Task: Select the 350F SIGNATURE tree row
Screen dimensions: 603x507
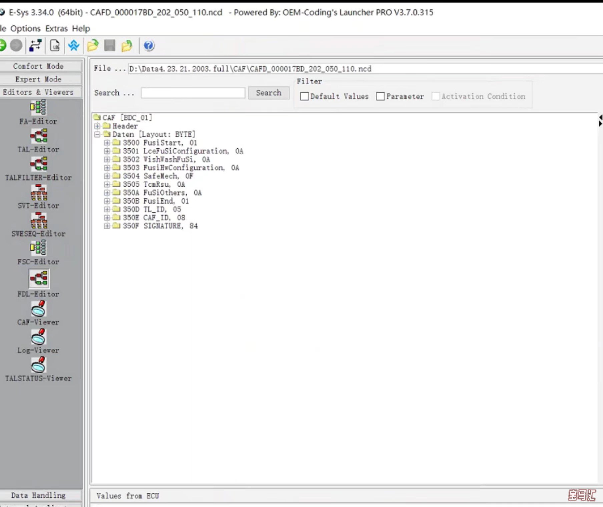Action: point(160,226)
